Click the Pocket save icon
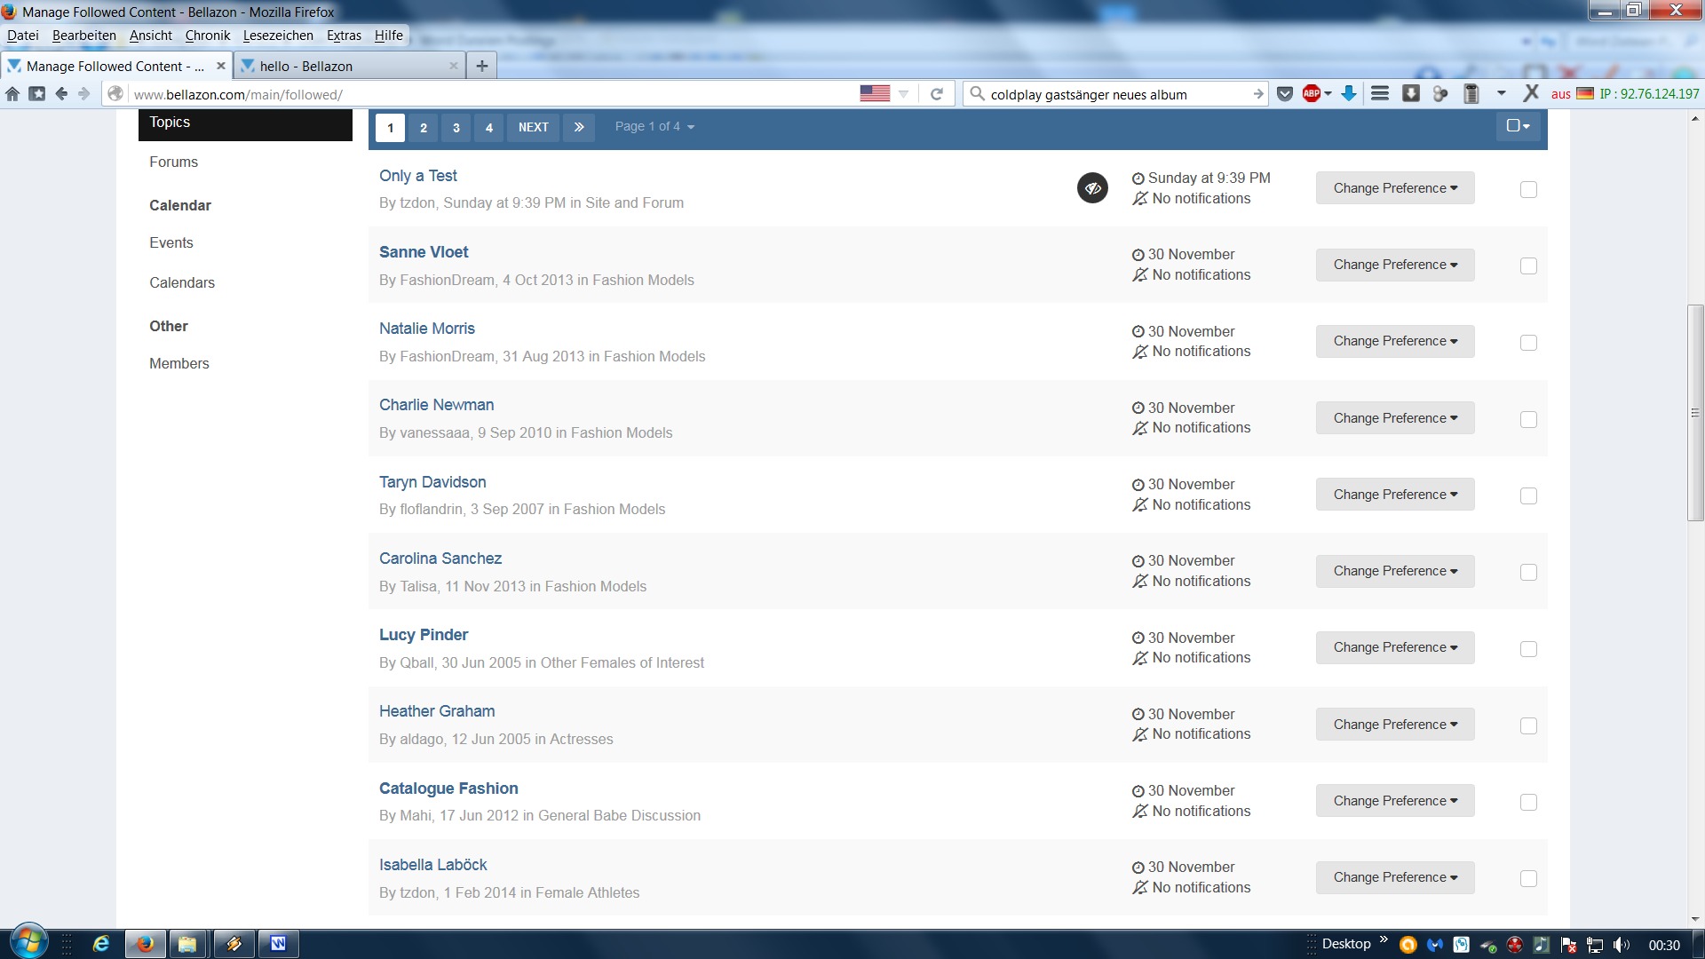Viewport: 1705px width, 959px height. coord(1285,94)
